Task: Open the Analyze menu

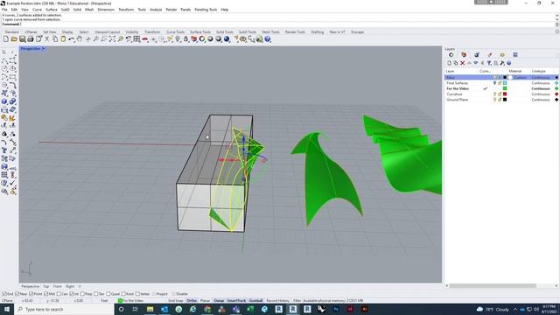Action: click(x=156, y=10)
